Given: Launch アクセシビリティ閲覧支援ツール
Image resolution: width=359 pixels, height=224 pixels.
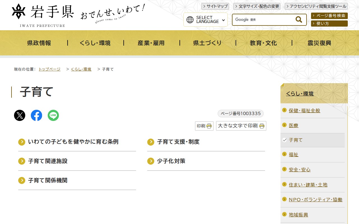Looking at the screenshot, I should pyautogui.click(x=316, y=6).
